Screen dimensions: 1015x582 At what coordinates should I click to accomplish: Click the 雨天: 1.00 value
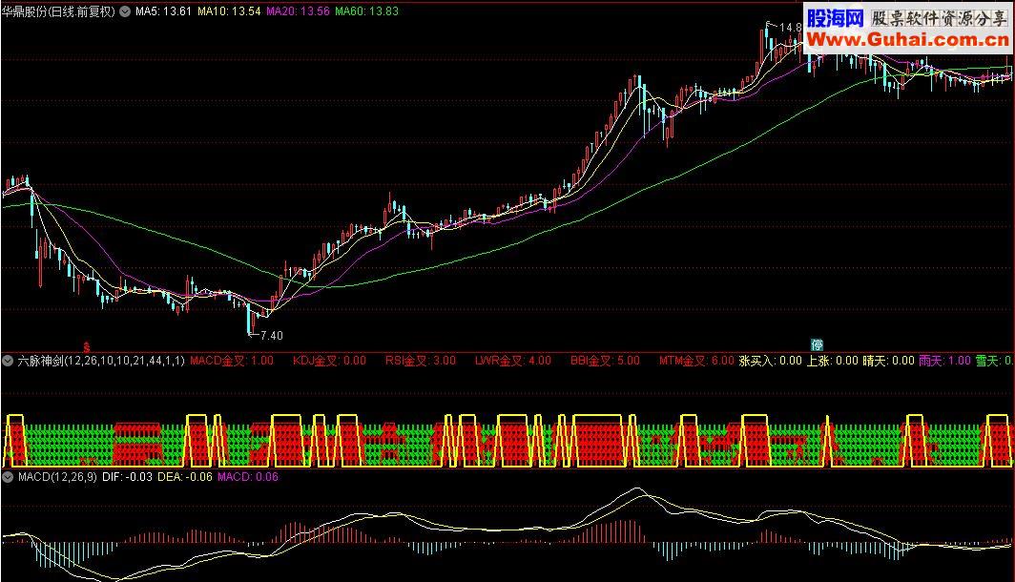944,361
